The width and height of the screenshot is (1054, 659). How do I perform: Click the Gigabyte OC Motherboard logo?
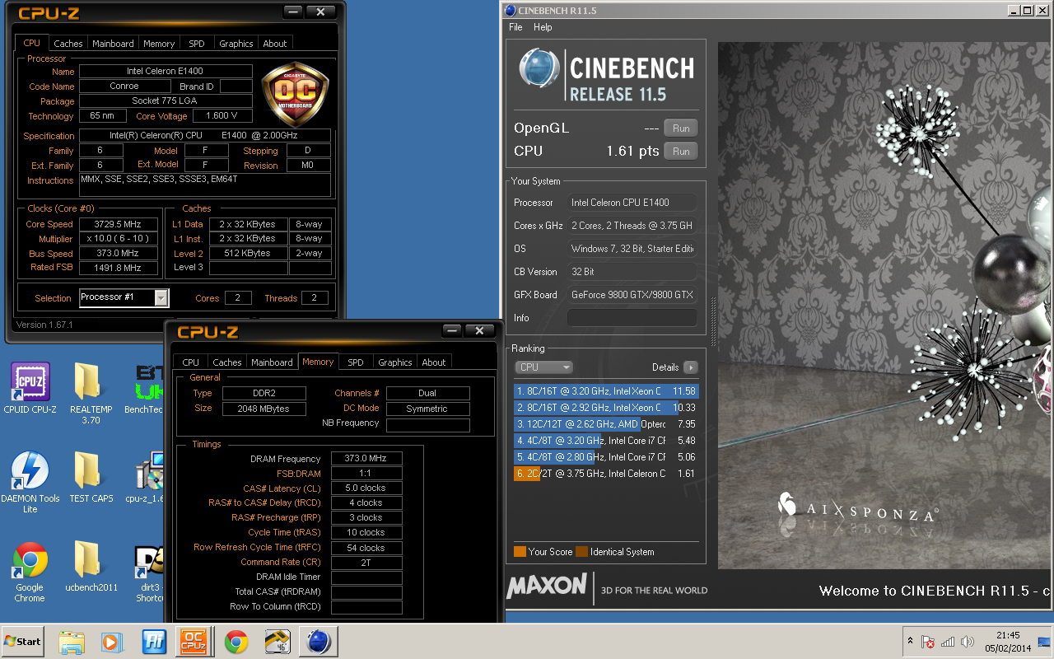(295, 93)
